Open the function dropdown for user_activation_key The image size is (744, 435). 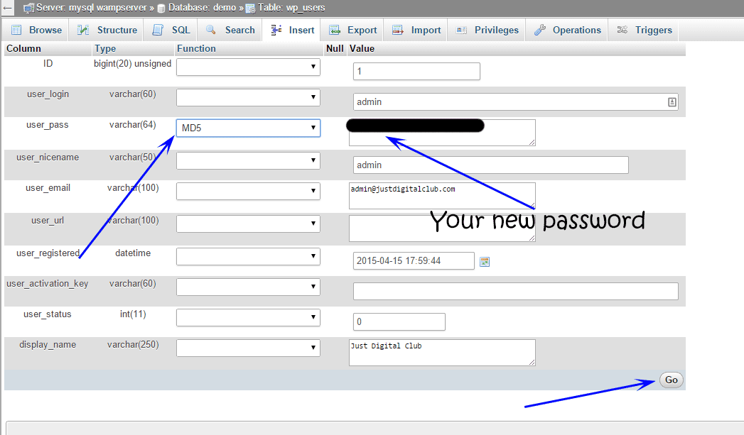[248, 287]
